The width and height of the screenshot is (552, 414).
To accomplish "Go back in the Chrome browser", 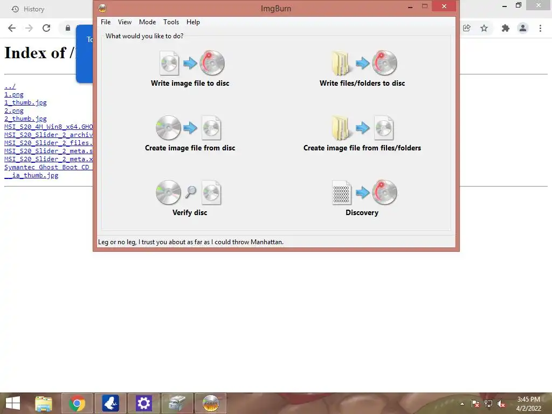I will [x=12, y=28].
